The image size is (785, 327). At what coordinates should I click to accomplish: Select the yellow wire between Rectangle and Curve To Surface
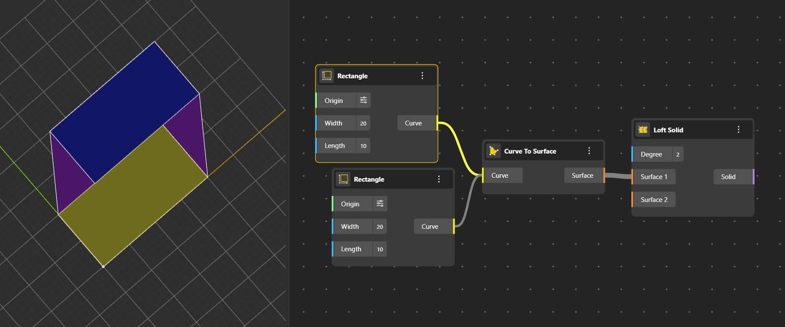(460, 148)
